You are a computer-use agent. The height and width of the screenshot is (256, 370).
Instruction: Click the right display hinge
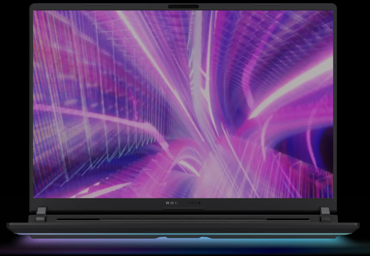325,214
